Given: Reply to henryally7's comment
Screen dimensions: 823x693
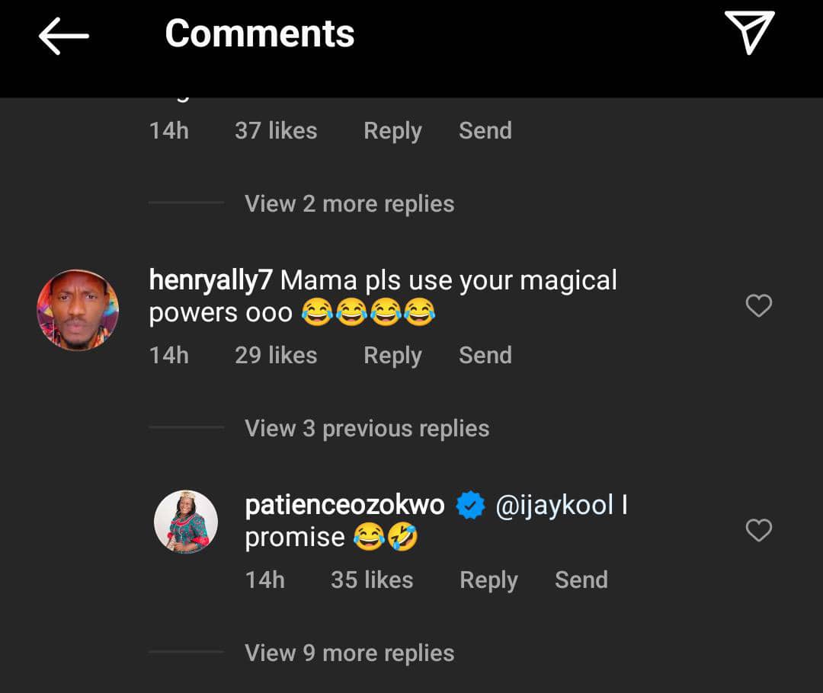Looking at the screenshot, I should coord(392,356).
